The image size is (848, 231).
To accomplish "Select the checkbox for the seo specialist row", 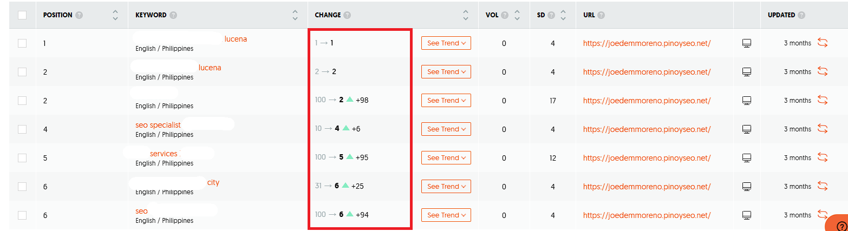I will [22, 129].
